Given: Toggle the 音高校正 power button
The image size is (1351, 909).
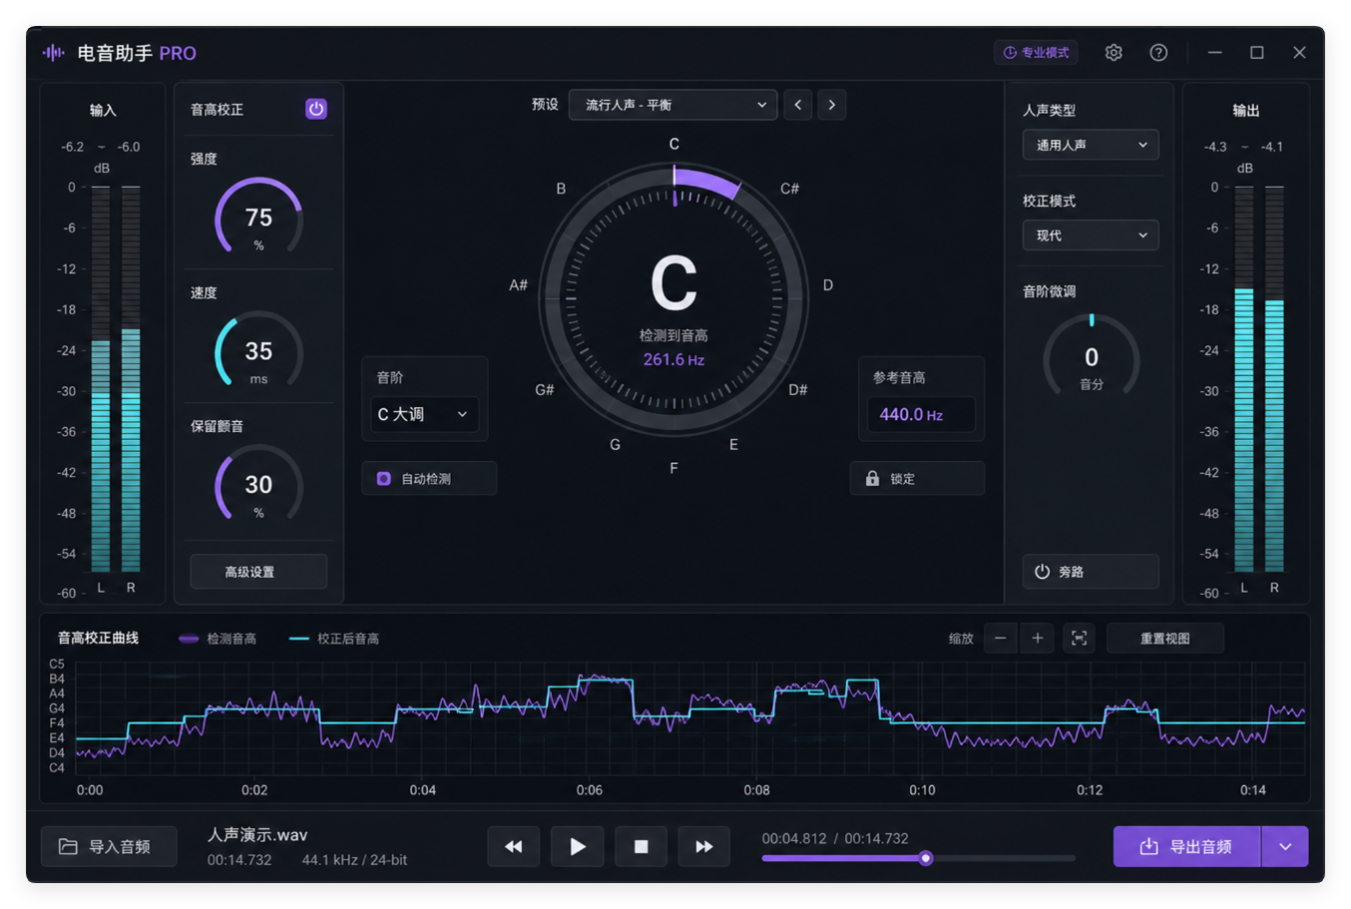Looking at the screenshot, I should (x=315, y=109).
